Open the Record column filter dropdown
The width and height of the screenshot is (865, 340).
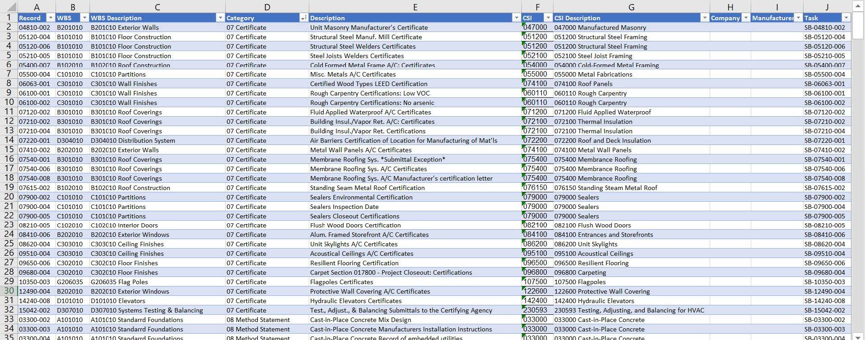(51, 18)
